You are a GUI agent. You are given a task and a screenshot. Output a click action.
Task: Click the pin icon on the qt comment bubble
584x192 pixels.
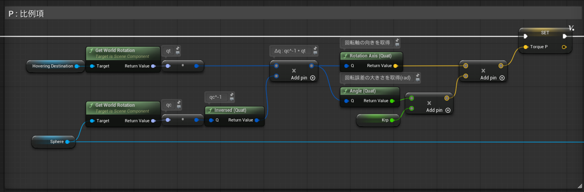(178, 48)
